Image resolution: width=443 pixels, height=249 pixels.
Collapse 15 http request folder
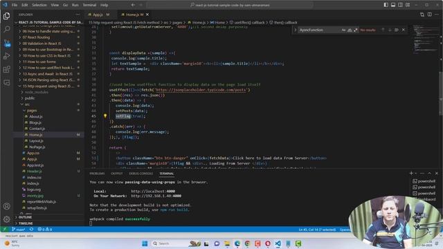tap(49, 86)
